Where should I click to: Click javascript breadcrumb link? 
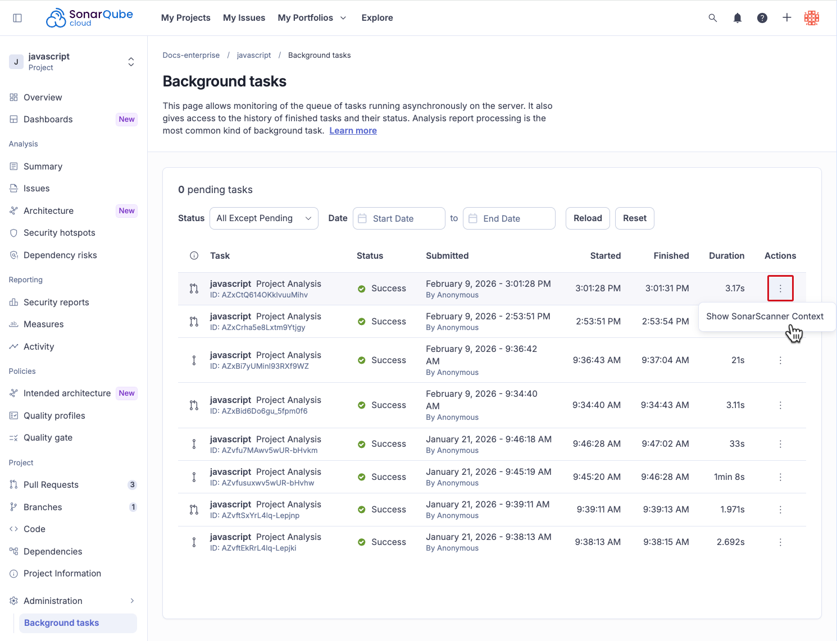254,55
